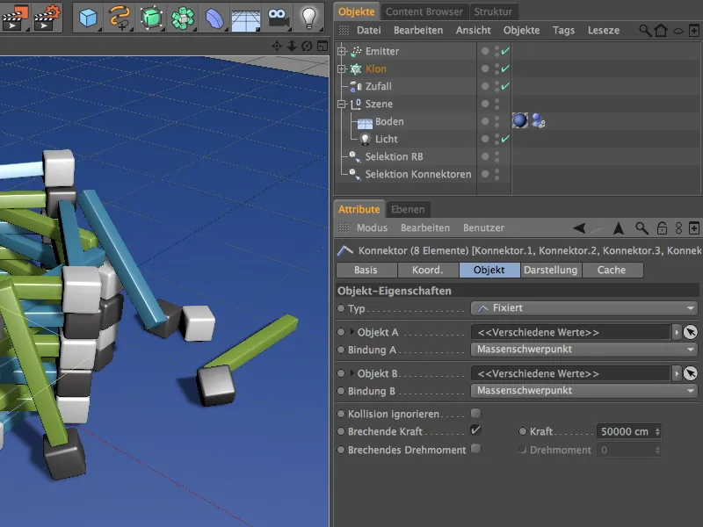Viewport: 703px width, 527px height.
Task: Click the viewport zoom camera icon
Action: coord(292,46)
